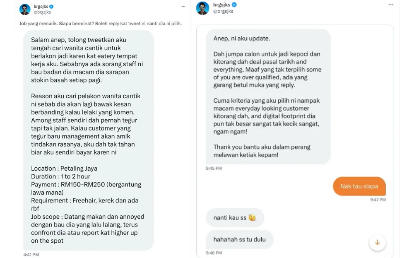This screenshot has width=414, height=258.
Task: Open brgsjks display name on left tweet
Action: (x=41, y=7)
